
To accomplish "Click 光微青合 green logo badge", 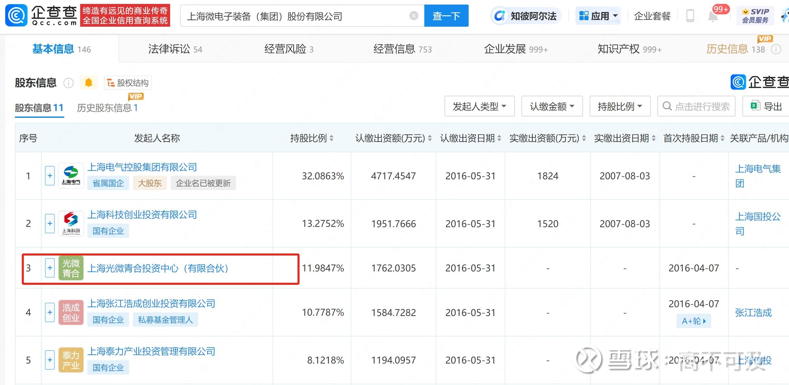I will click(71, 268).
